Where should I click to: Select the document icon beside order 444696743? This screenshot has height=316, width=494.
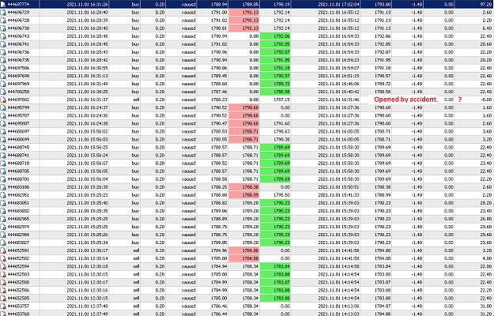click(x=3, y=36)
